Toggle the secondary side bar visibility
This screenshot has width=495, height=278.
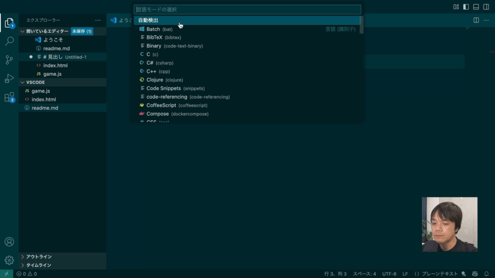click(486, 7)
